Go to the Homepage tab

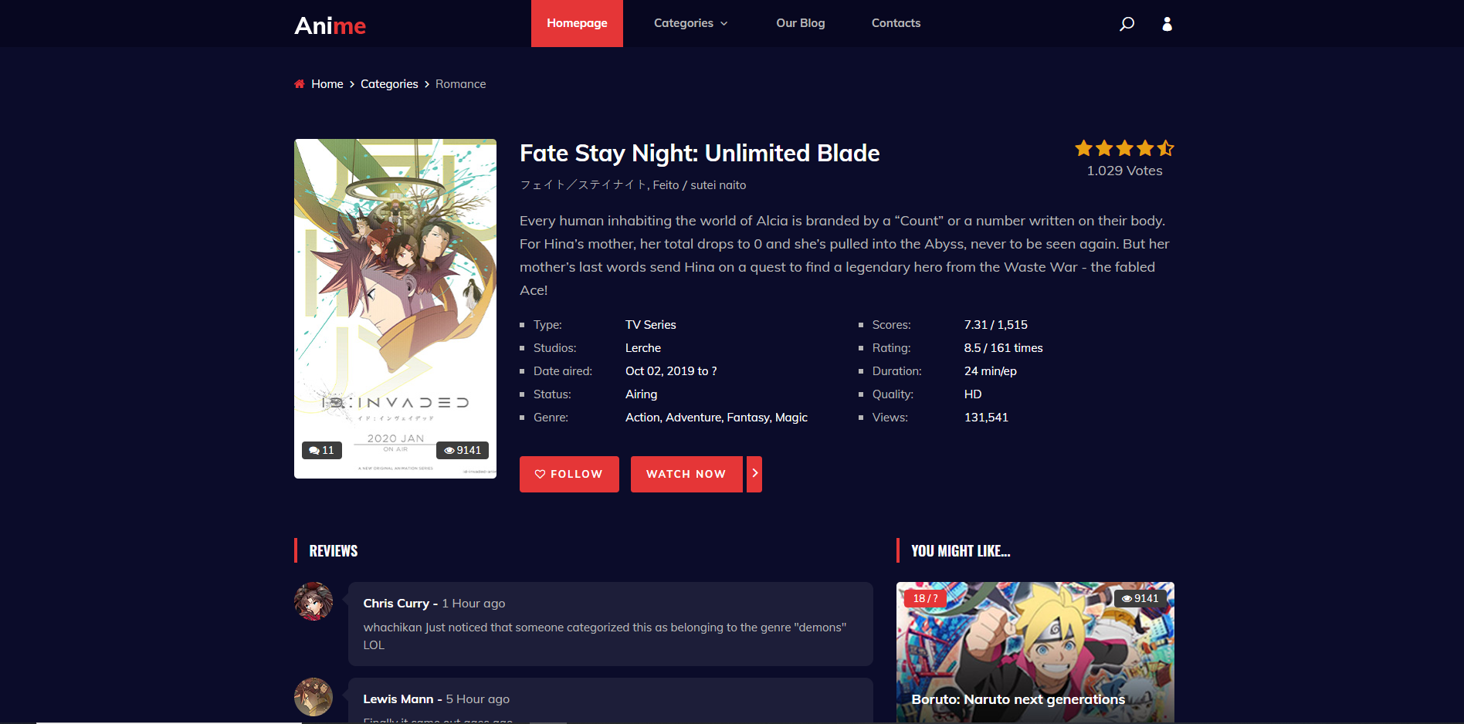pos(577,23)
